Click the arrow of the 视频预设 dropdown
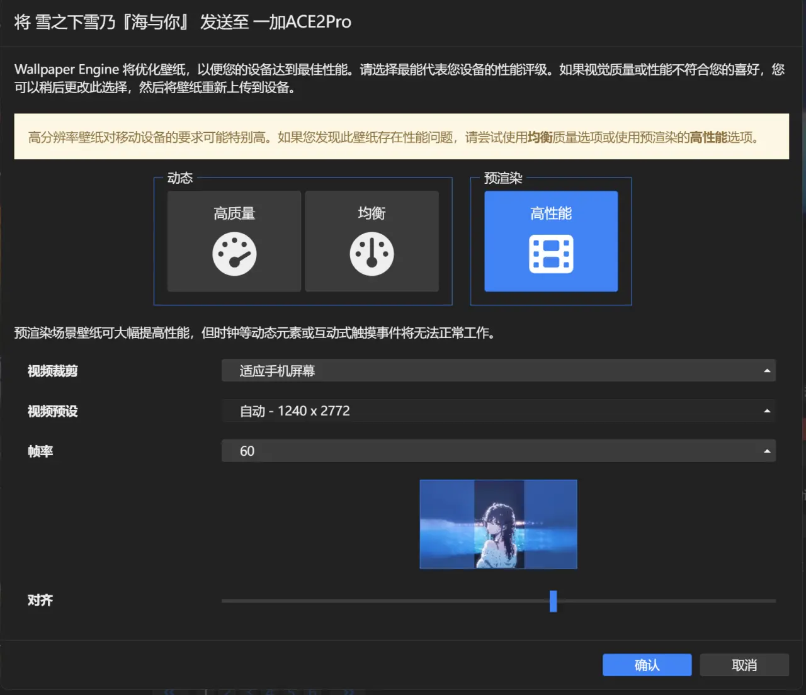This screenshot has width=806, height=695. pyautogui.click(x=767, y=411)
